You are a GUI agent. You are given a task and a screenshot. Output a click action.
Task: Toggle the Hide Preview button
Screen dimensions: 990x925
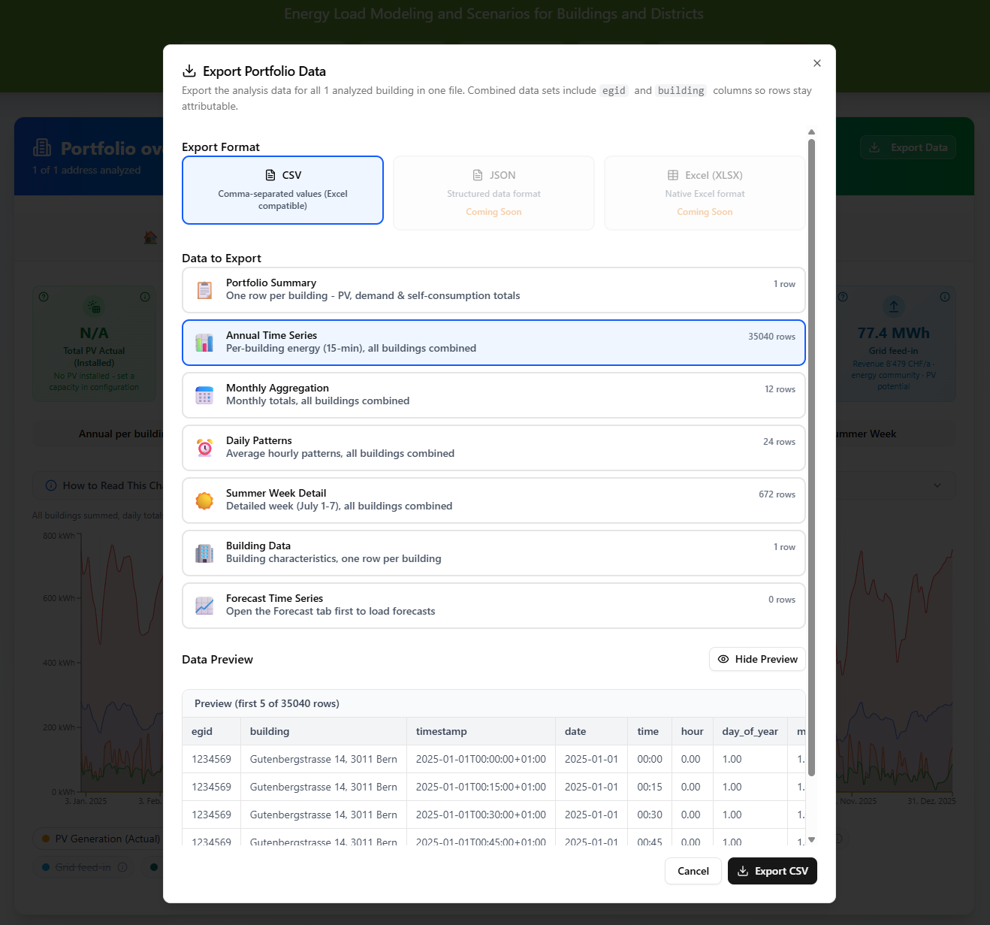[x=757, y=659]
